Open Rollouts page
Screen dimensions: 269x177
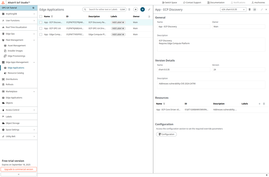(x=9, y=85)
